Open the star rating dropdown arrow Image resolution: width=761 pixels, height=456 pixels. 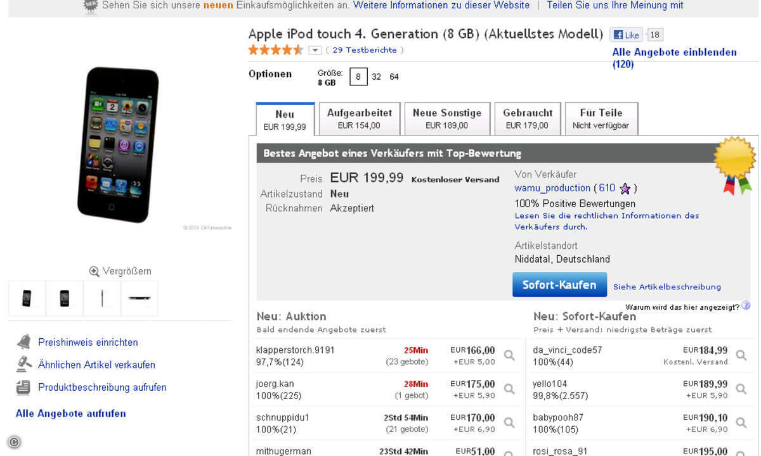point(315,50)
